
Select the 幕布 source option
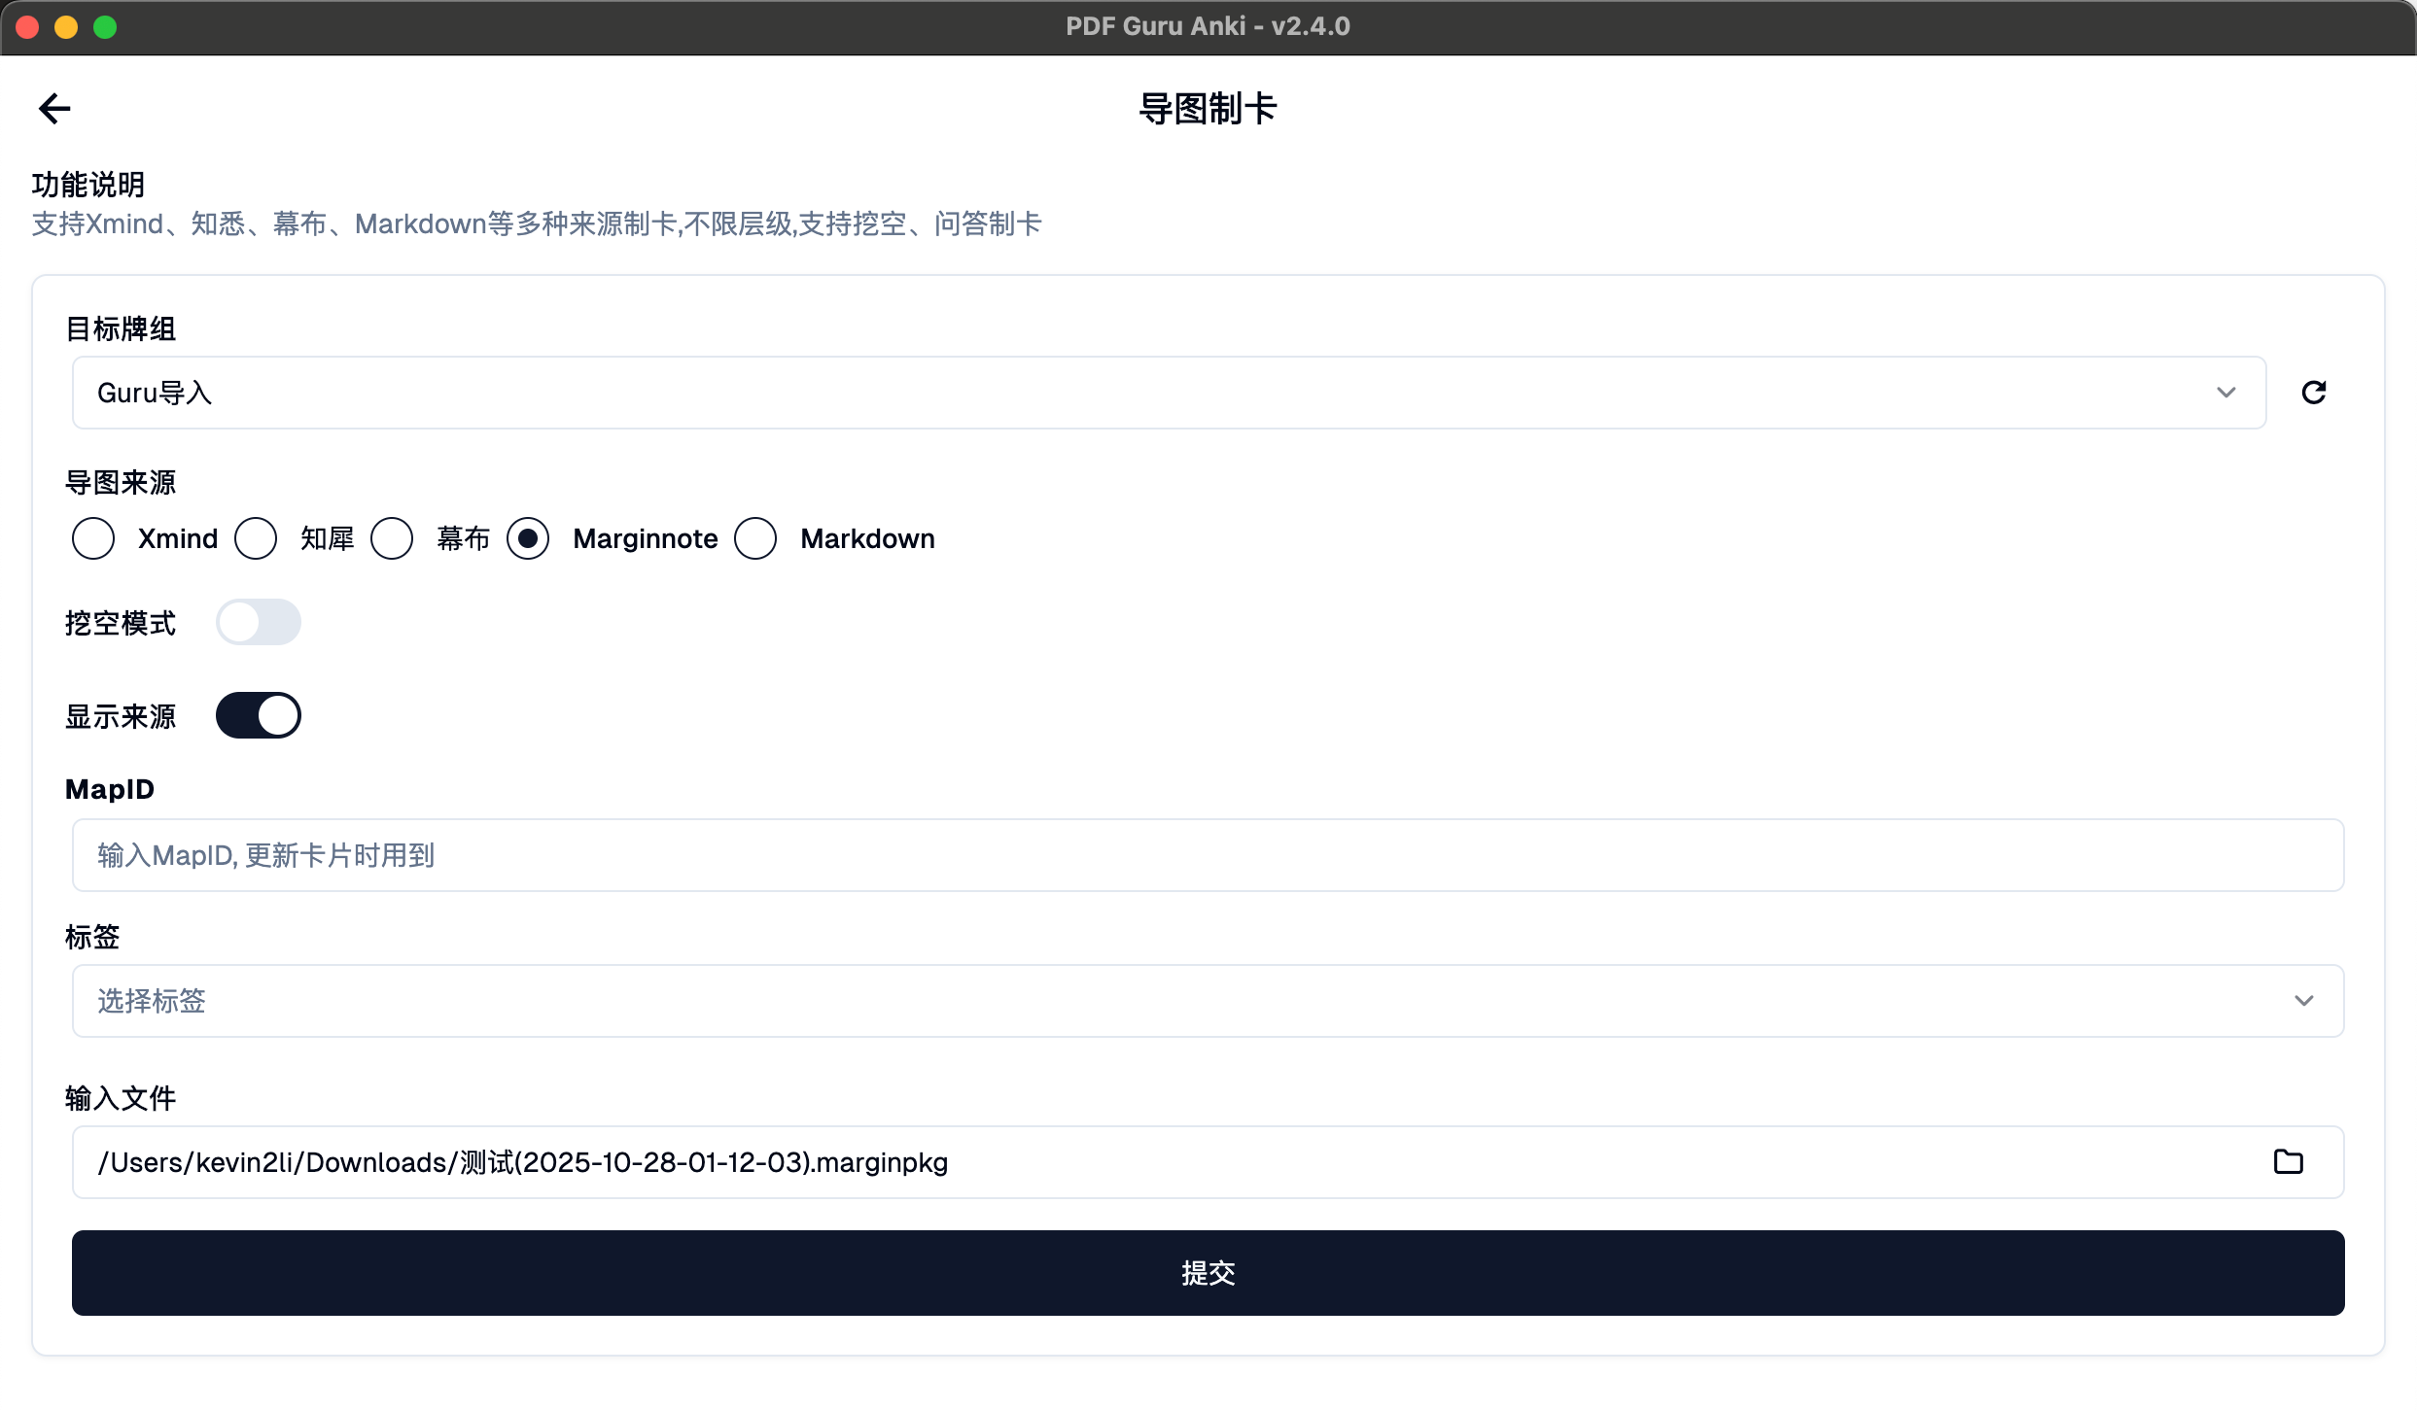coord(392,538)
